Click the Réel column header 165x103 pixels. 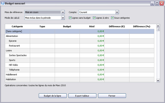click(x=92, y=27)
